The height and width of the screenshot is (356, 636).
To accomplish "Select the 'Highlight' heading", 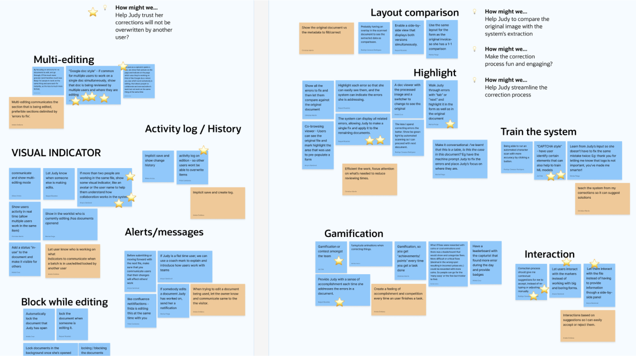I will coord(435,73).
